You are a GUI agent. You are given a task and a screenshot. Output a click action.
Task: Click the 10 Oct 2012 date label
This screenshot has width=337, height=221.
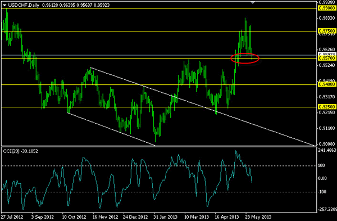click(x=74, y=217)
